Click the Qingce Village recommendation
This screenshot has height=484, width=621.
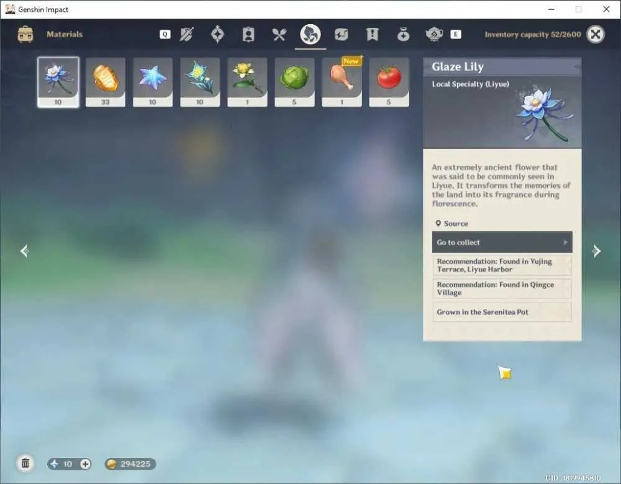click(x=502, y=289)
